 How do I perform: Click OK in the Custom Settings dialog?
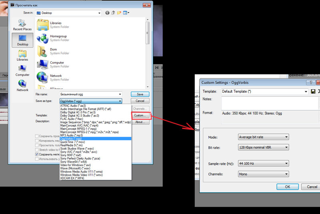click(287, 187)
